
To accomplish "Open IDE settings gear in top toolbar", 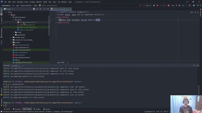I will tap(189, 6).
